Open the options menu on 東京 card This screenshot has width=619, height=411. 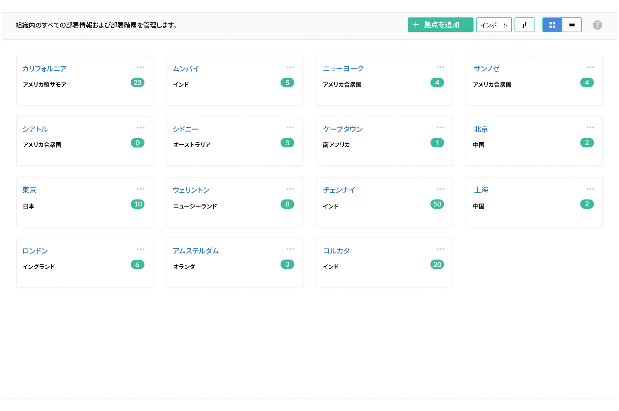click(x=141, y=188)
